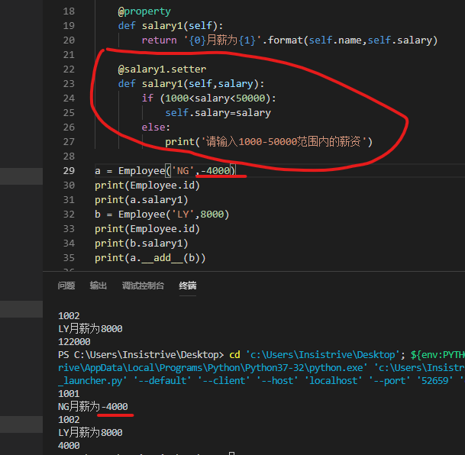Click line number 29 in the gutter
Viewport: 465px width, 455px height.
point(69,171)
